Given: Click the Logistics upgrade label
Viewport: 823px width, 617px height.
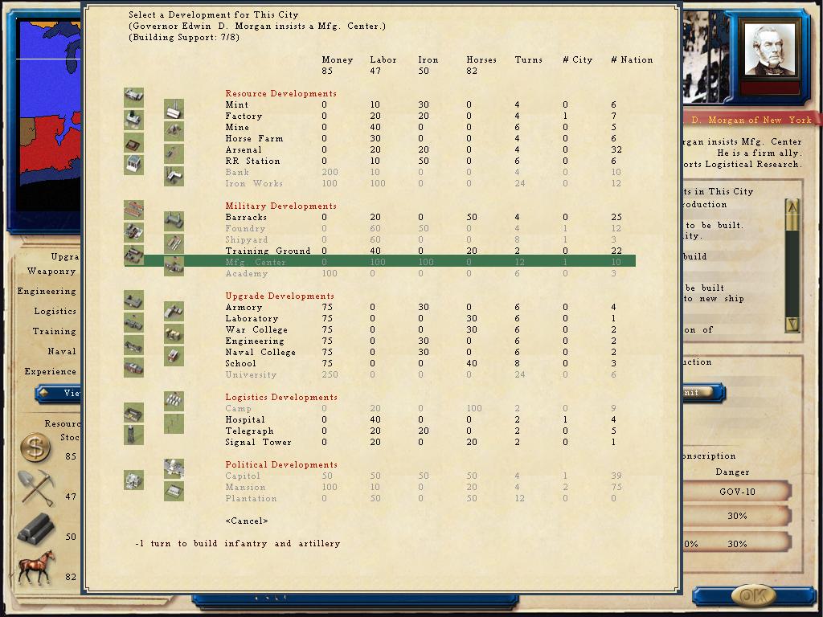Looking at the screenshot, I should tap(55, 311).
